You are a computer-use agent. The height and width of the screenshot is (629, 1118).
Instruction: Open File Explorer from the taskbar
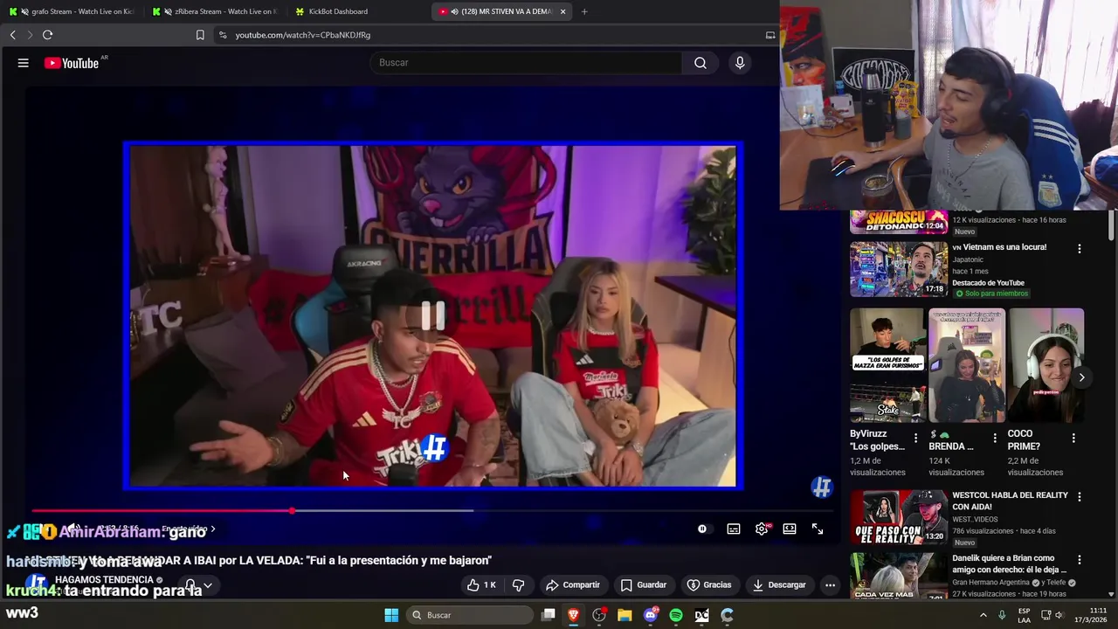click(x=625, y=615)
